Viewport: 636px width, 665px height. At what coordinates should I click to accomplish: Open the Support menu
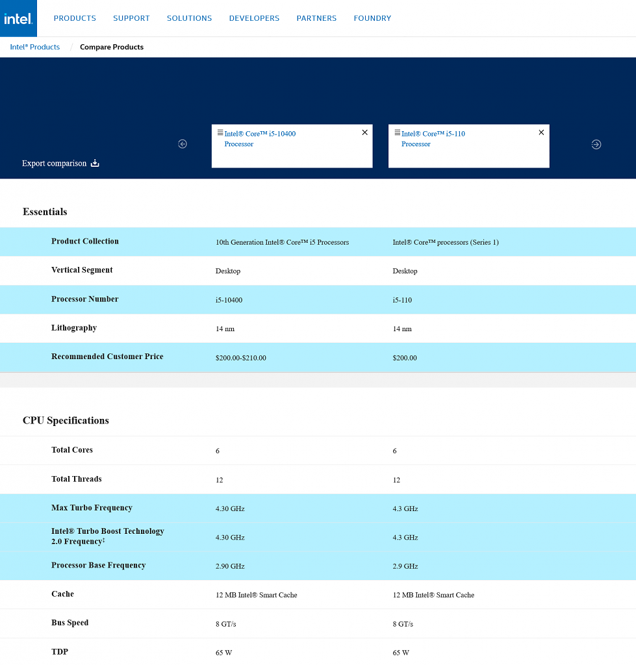click(131, 18)
